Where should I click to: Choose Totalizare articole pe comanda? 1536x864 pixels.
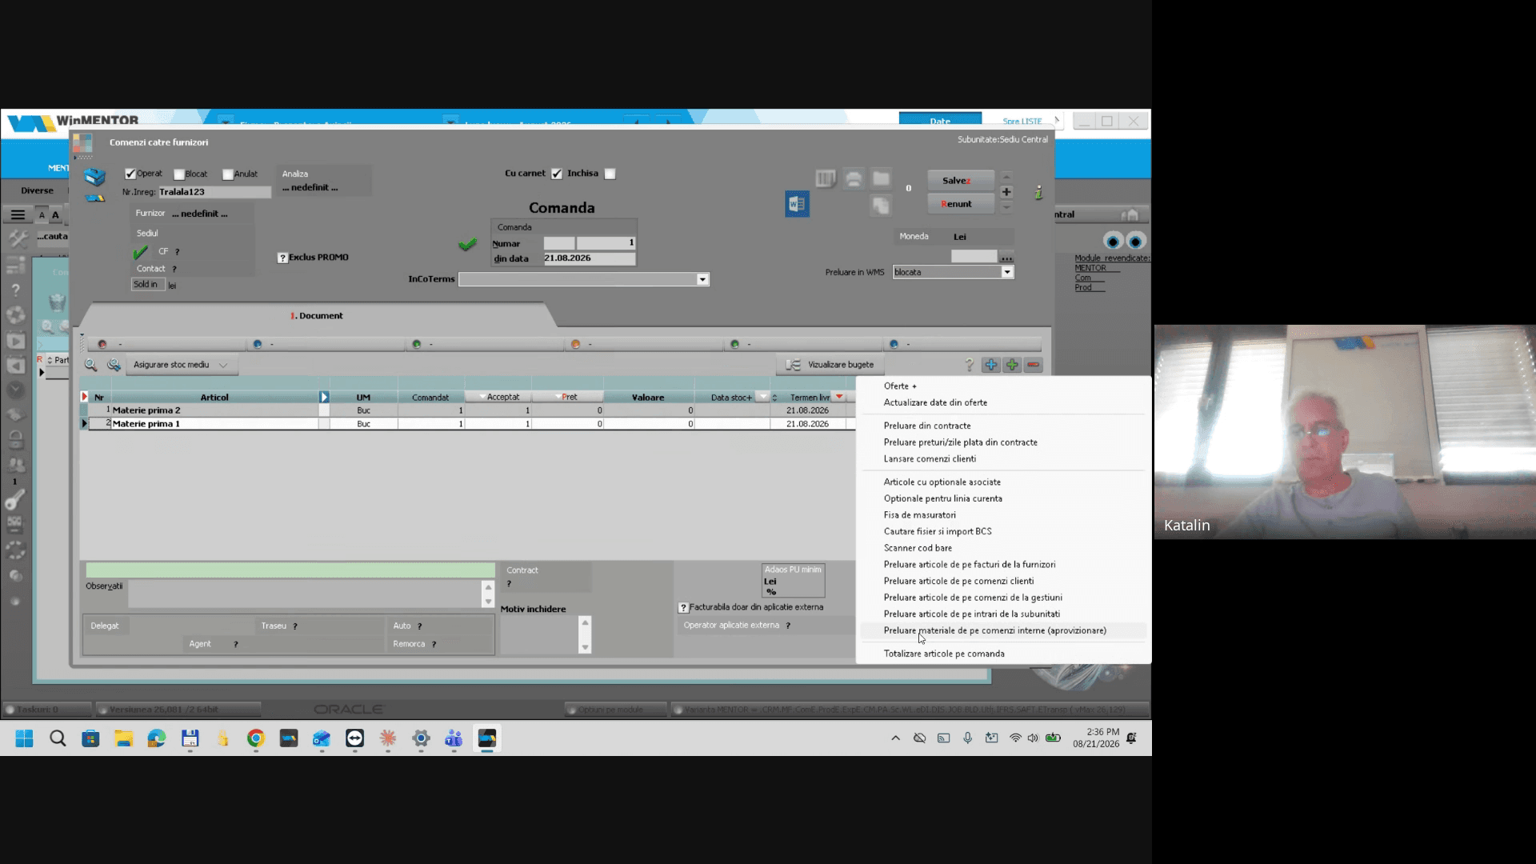pos(944,654)
